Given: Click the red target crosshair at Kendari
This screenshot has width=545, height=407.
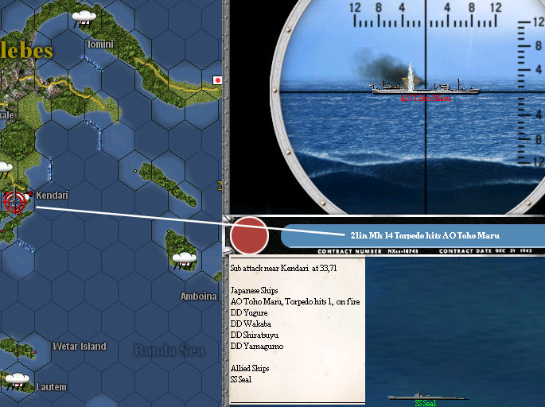Looking at the screenshot, I should [14, 201].
